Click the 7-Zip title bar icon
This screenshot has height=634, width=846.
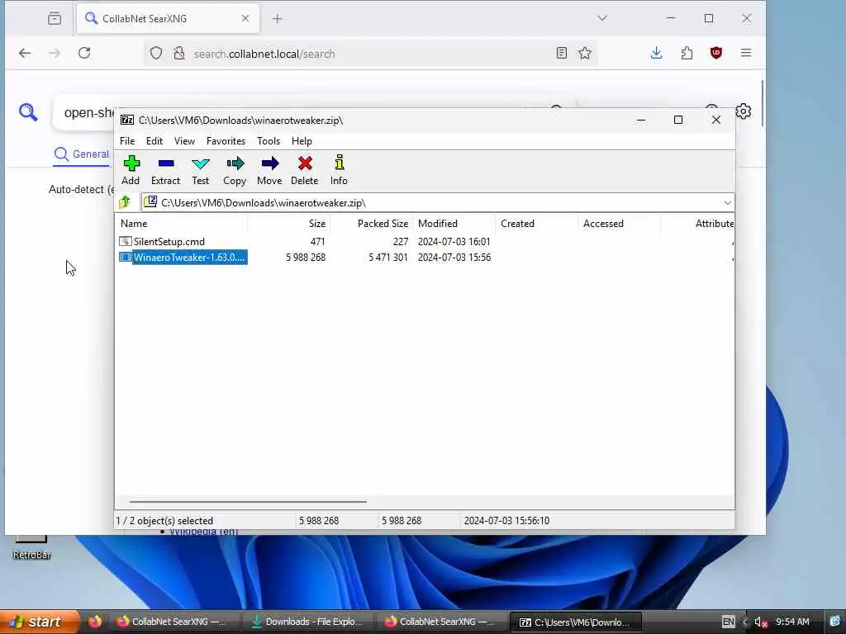point(127,120)
